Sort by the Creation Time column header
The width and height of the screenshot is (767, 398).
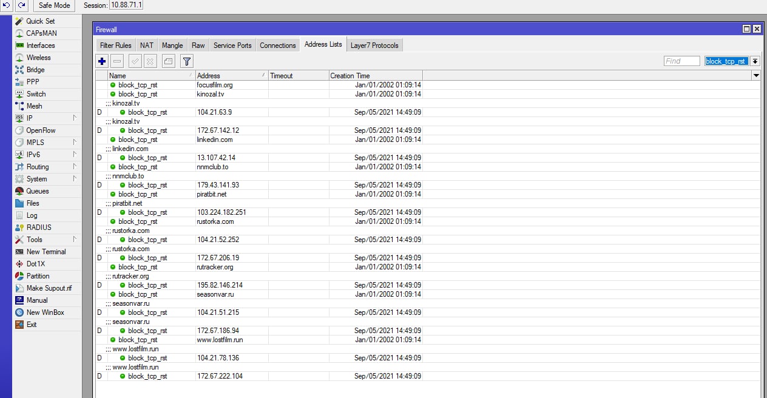[x=376, y=76]
